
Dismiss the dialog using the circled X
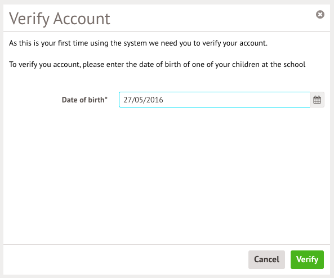tap(320, 15)
